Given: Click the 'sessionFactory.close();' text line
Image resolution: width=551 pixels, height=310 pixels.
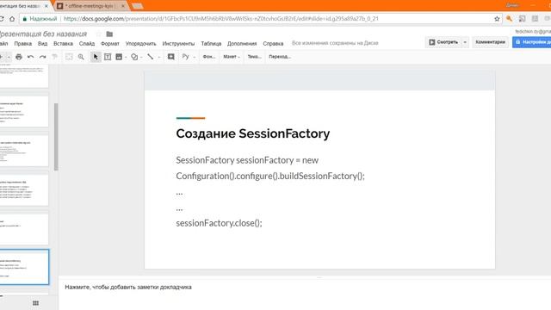Looking at the screenshot, I should click(219, 223).
